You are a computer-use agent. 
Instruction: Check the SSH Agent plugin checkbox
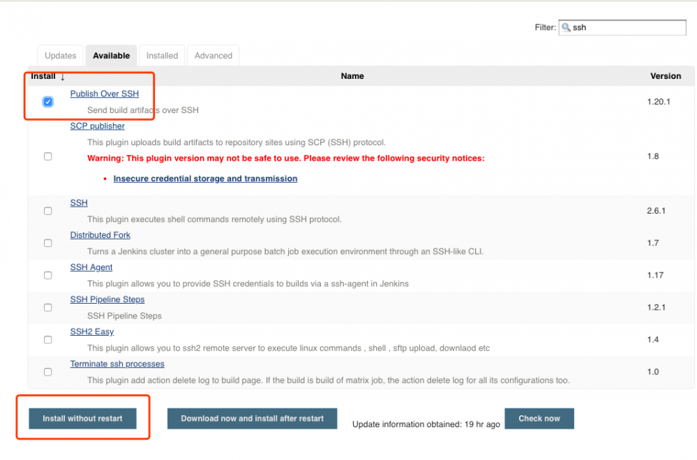point(47,275)
